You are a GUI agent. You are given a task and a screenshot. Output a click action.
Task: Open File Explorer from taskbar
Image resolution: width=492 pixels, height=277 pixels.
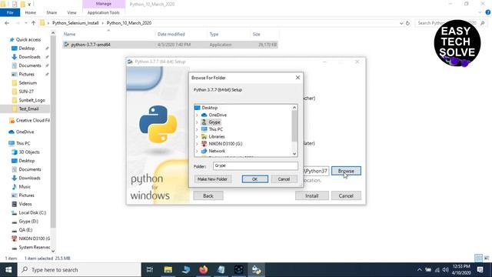point(168,270)
